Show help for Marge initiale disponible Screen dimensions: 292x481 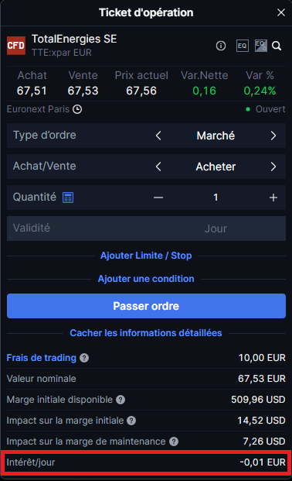pos(121,400)
